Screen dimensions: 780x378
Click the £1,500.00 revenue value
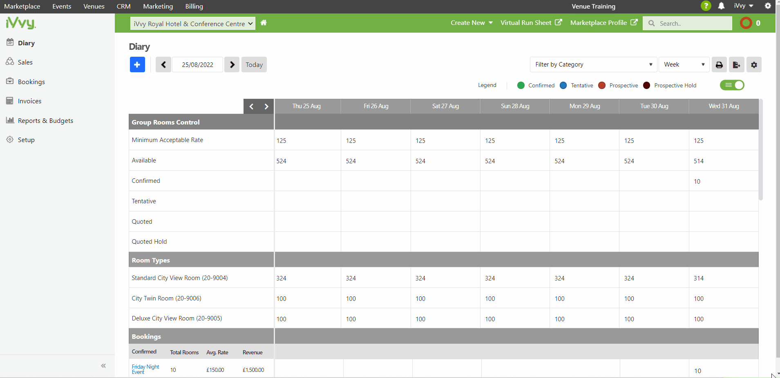click(253, 370)
